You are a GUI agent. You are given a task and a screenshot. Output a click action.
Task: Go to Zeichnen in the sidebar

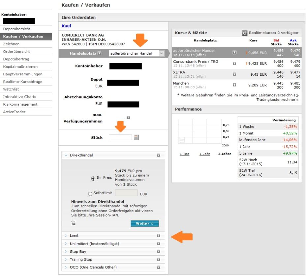[26, 44]
